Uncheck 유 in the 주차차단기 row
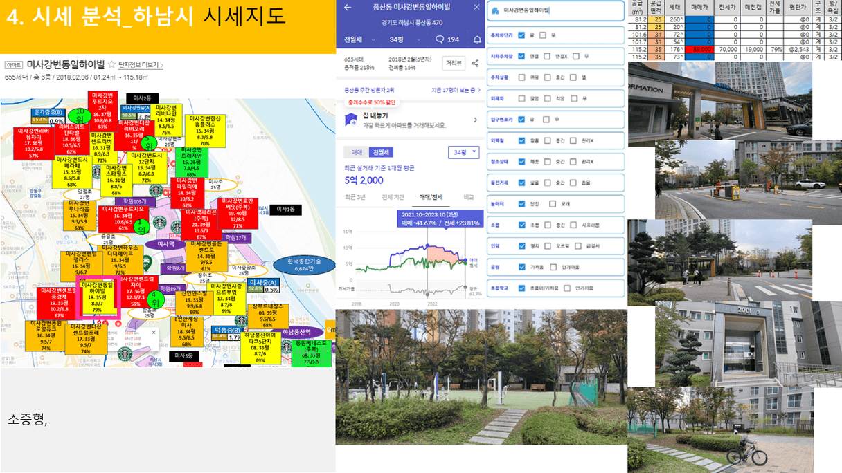 pos(521,34)
